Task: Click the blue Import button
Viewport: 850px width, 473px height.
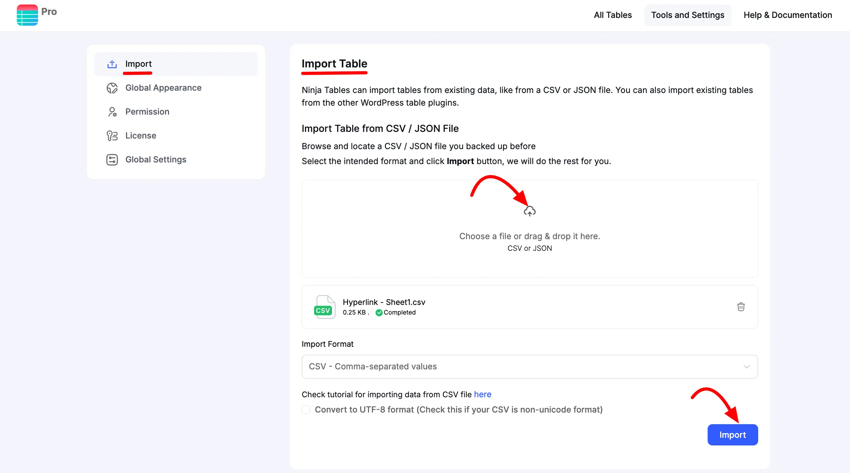Action: click(733, 435)
